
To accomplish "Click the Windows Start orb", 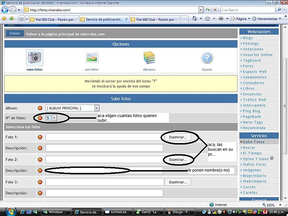I will pyautogui.click(x=11, y=212).
